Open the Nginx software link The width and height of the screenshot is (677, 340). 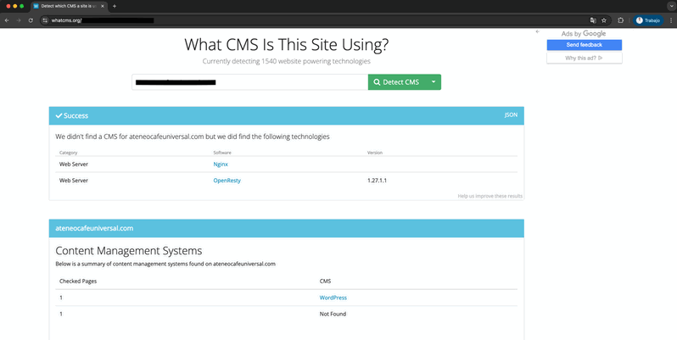(x=221, y=164)
